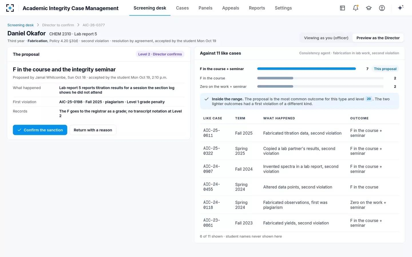412x257 pixels.
Task: Open like case AIC-24-0455
Action: click(212, 187)
